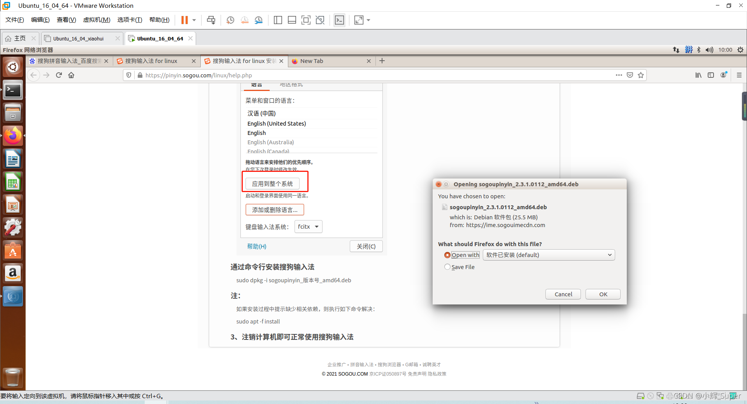Open a new Firefox tab with plus
Image resolution: width=747 pixels, height=404 pixels.
pos(382,61)
